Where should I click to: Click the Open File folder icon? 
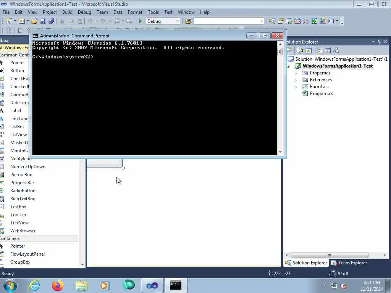(x=34, y=21)
